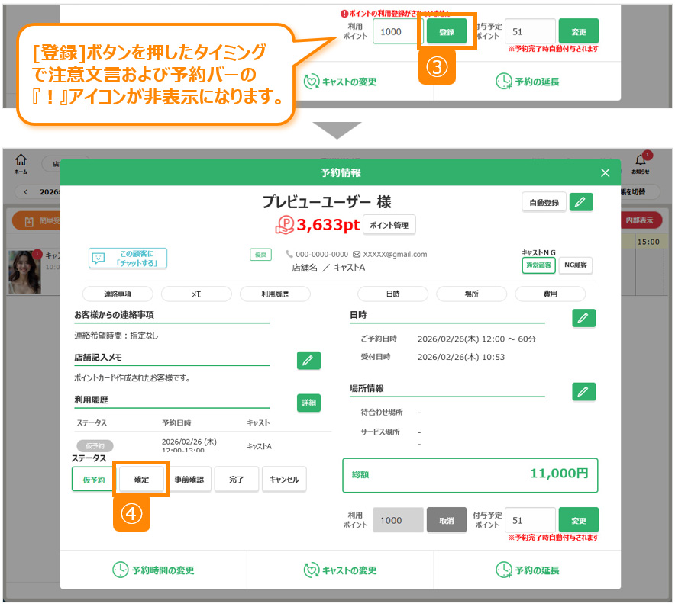Select the NG顧客 toggle
The width and height of the screenshot is (675, 607).
575,265
